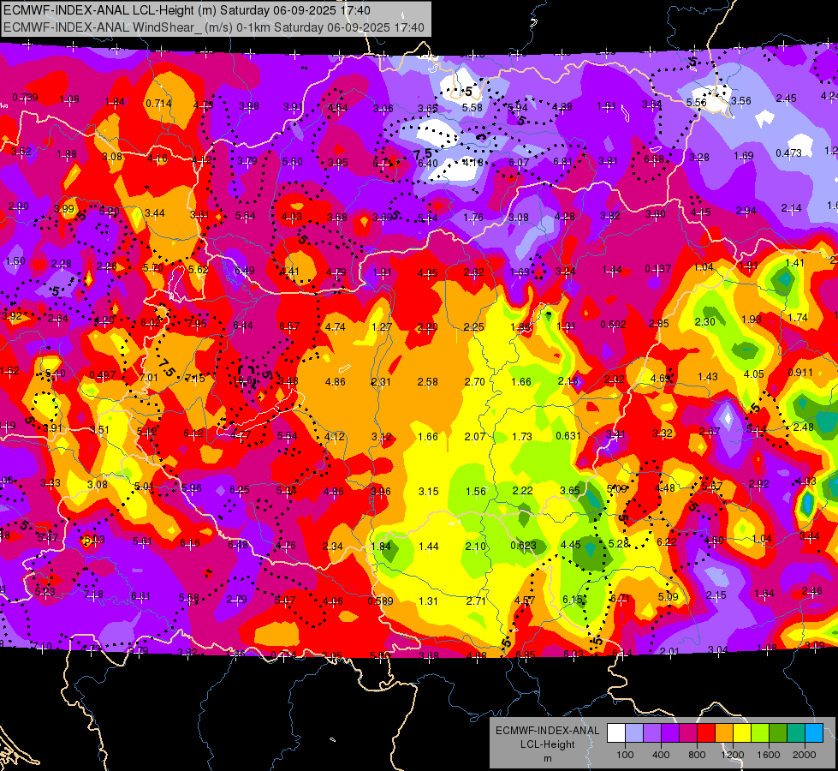This screenshot has height=771, width=838.
Task: Click the wind shear value 0.631
Action: tap(568, 435)
